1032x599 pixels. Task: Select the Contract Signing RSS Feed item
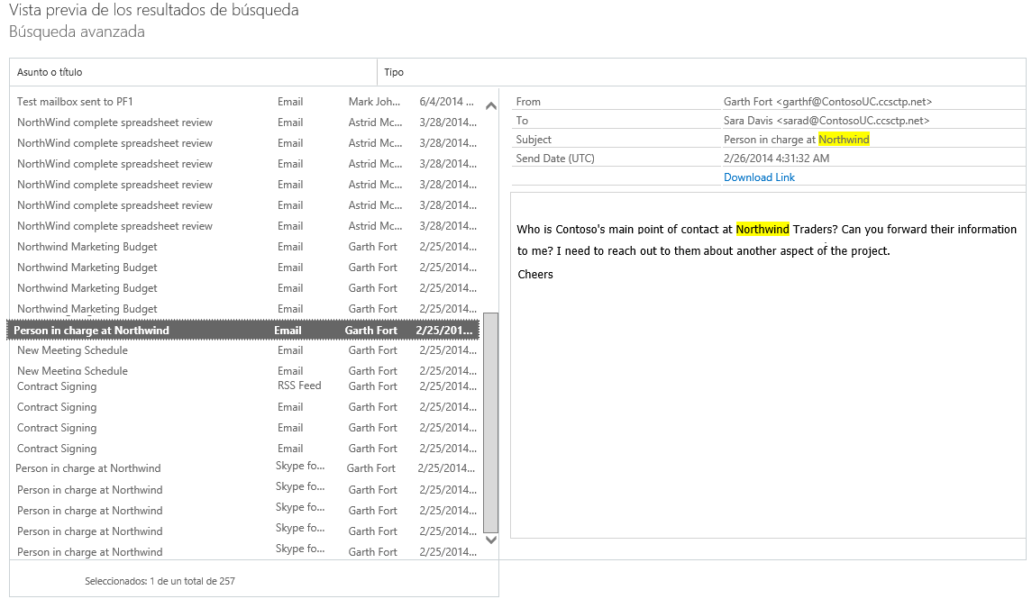[57, 386]
